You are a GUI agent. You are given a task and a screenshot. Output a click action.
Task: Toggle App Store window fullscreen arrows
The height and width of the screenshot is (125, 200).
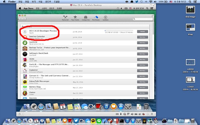pyautogui.click(x=152, y=16)
